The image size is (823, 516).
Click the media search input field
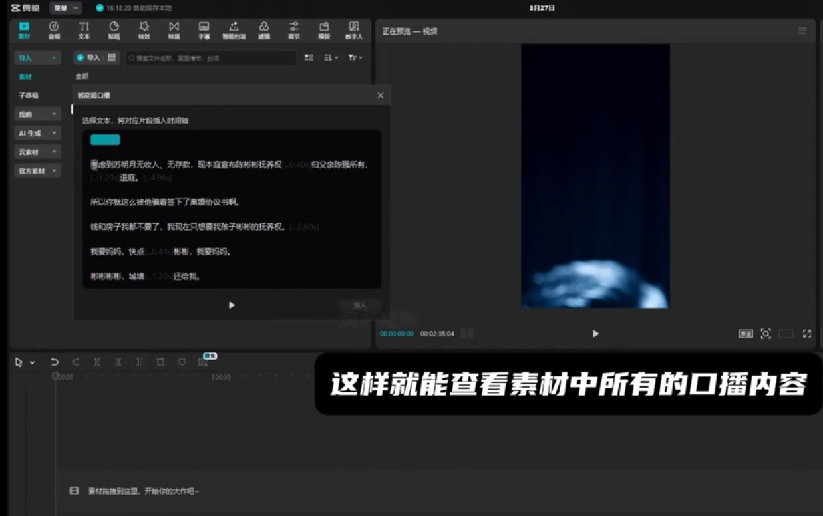point(210,59)
